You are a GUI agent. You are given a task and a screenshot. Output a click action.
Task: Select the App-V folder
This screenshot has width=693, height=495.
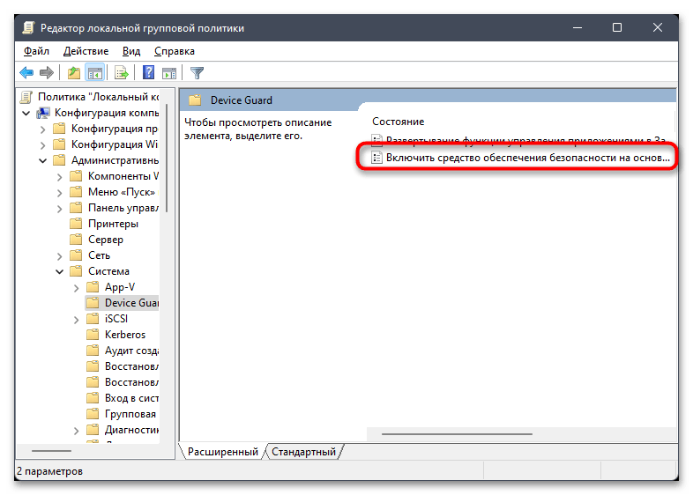(x=111, y=287)
